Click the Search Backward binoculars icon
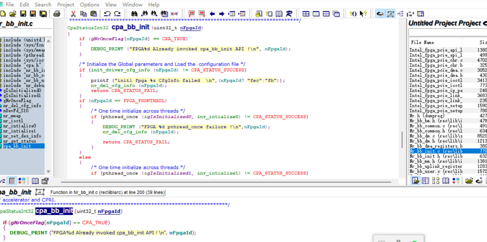 pos(144,13)
